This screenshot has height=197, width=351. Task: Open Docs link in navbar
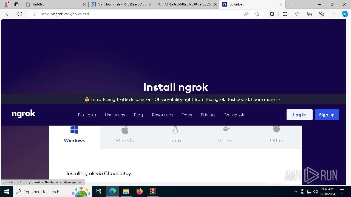point(187,115)
